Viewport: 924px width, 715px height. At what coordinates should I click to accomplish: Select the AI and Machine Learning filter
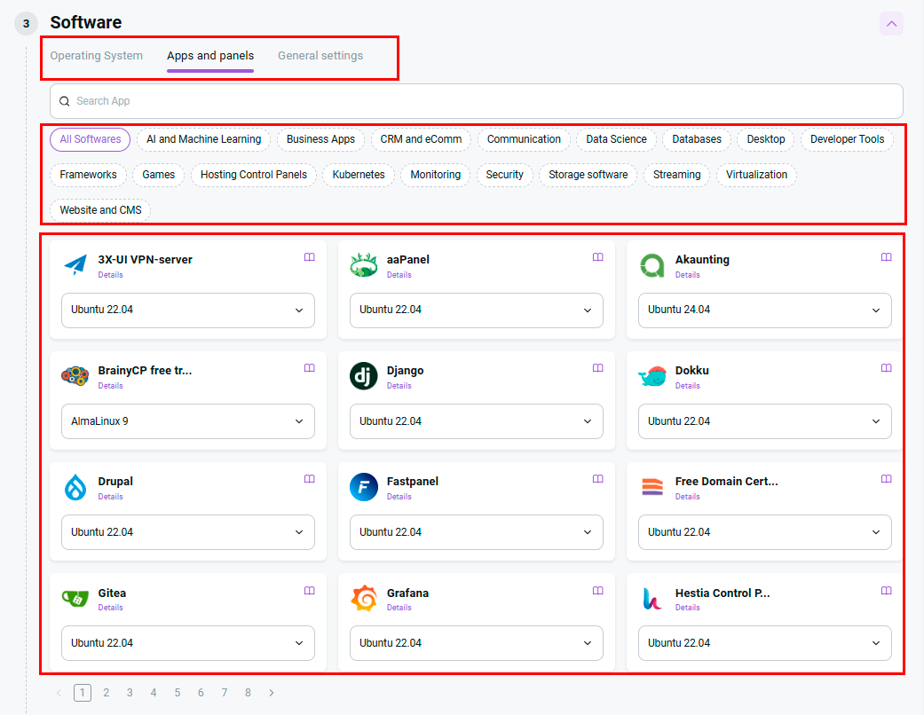coord(203,139)
